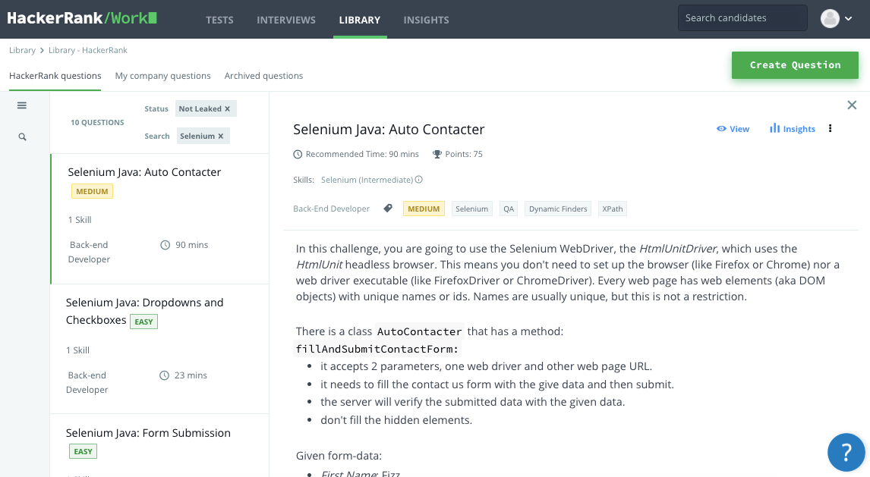The width and height of the screenshot is (870, 477).
Task: Click Library - HackerRank breadcrumb
Action: 87,50
